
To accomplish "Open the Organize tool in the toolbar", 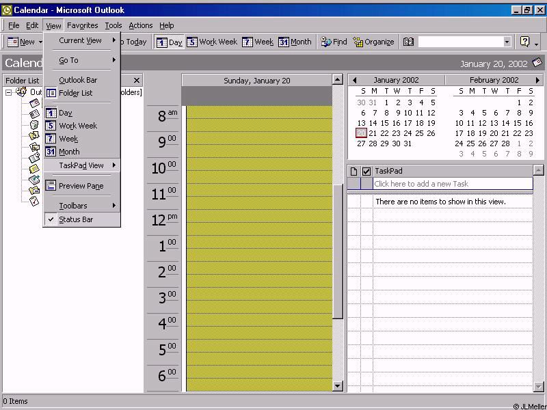I will click(x=373, y=42).
